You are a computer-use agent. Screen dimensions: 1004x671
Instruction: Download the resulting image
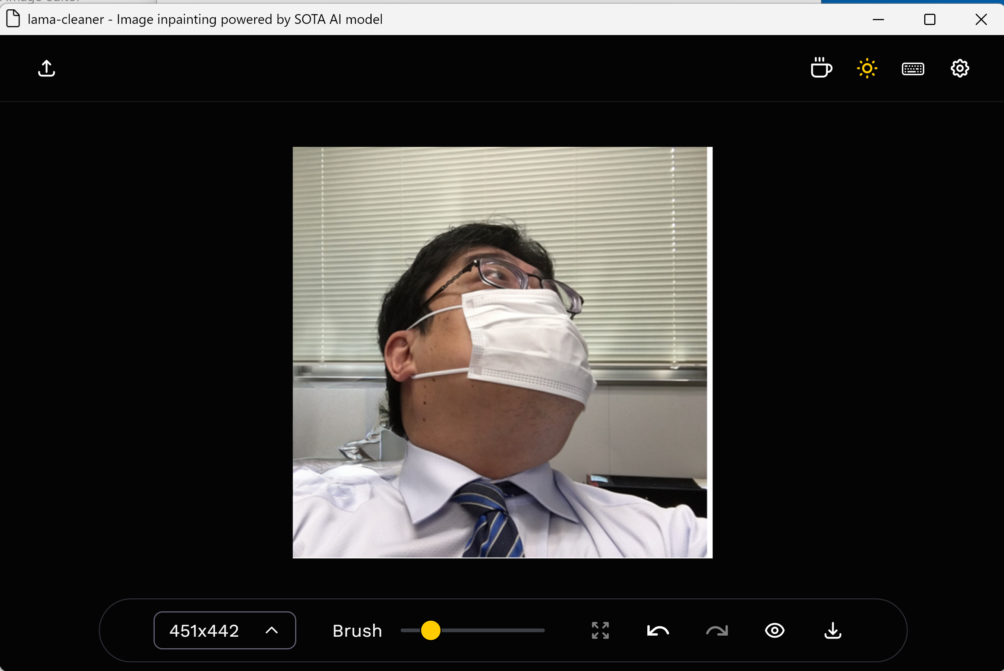[833, 630]
